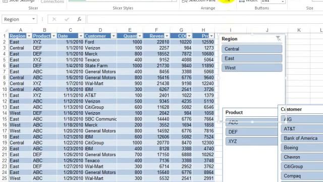
Task: Click date cell 1/16/2010
Action: click(x=70, y=113)
